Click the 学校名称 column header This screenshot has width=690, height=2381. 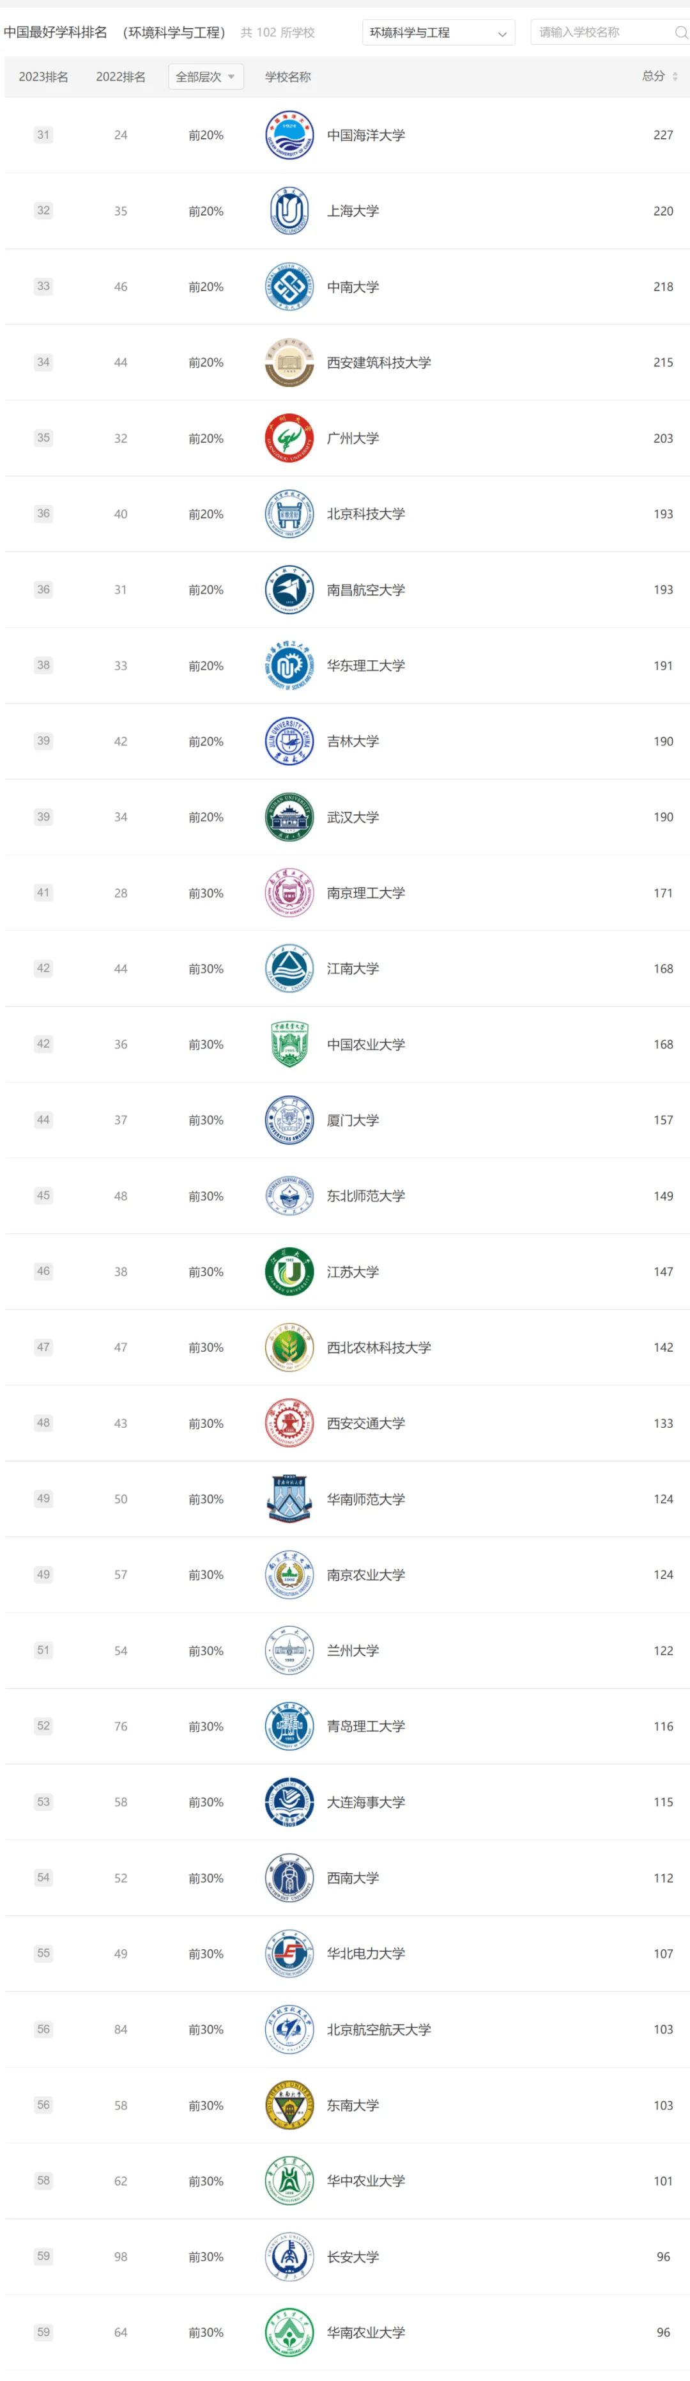tap(288, 77)
